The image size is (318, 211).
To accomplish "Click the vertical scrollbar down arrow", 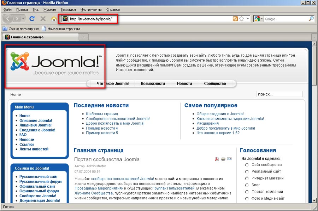I will coord(314,200).
